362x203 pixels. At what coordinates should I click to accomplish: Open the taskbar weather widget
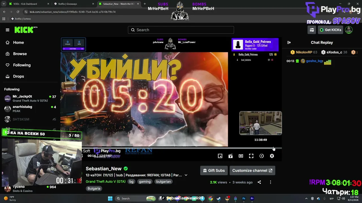point(10,198)
